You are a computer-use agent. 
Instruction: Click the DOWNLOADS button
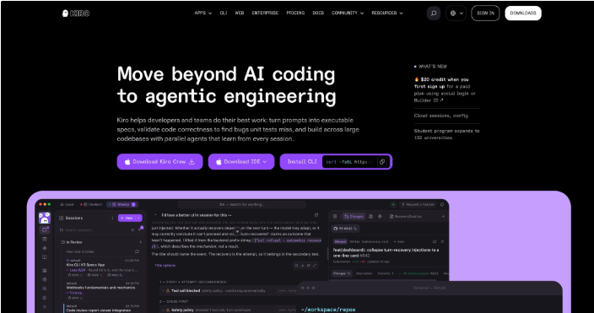pyautogui.click(x=523, y=13)
